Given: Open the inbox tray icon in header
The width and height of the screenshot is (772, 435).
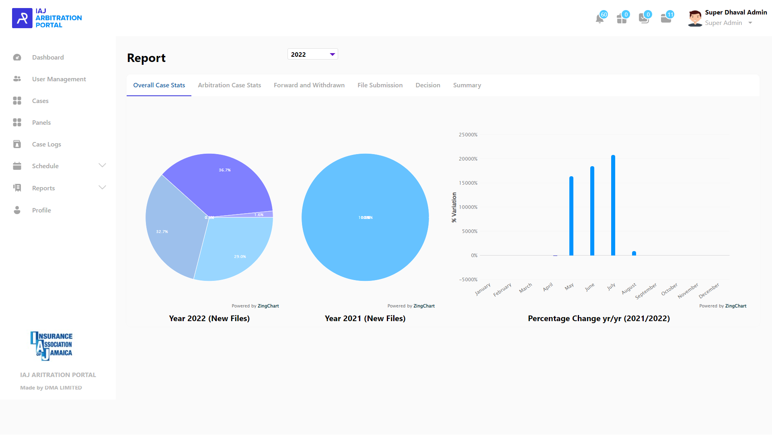Looking at the screenshot, I should pos(644,19).
